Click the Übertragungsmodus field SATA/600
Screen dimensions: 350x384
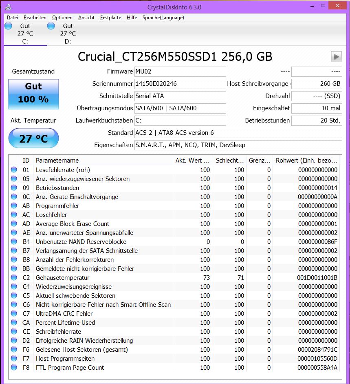pyautogui.click(x=180, y=108)
